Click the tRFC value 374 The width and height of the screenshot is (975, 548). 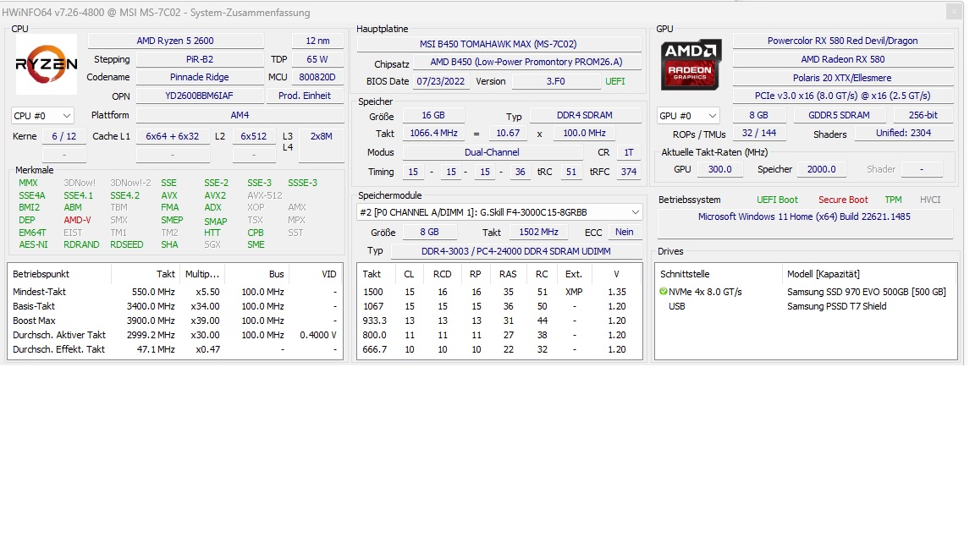pyautogui.click(x=629, y=172)
